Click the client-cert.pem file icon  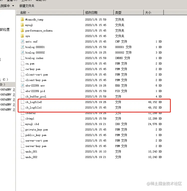[x=22, y=74]
